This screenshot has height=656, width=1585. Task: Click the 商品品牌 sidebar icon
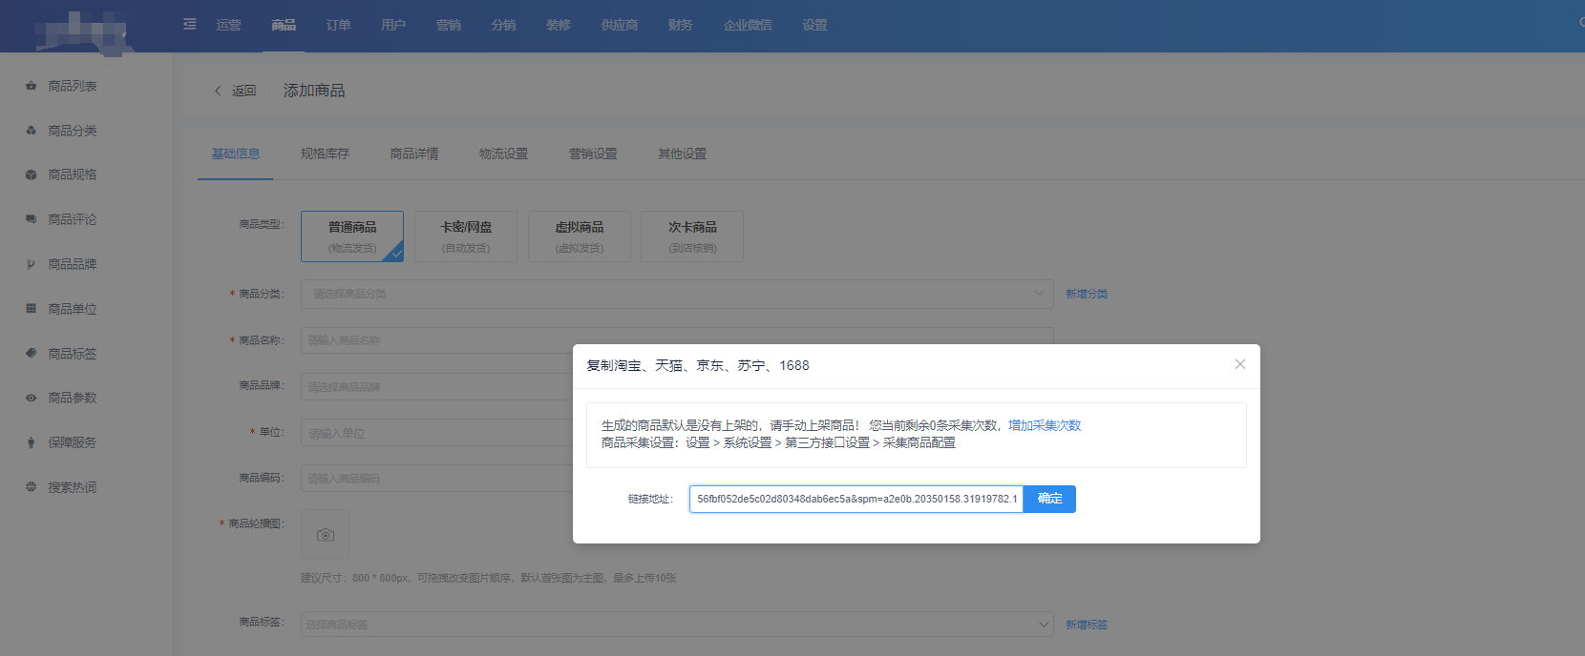pos(31,264)
